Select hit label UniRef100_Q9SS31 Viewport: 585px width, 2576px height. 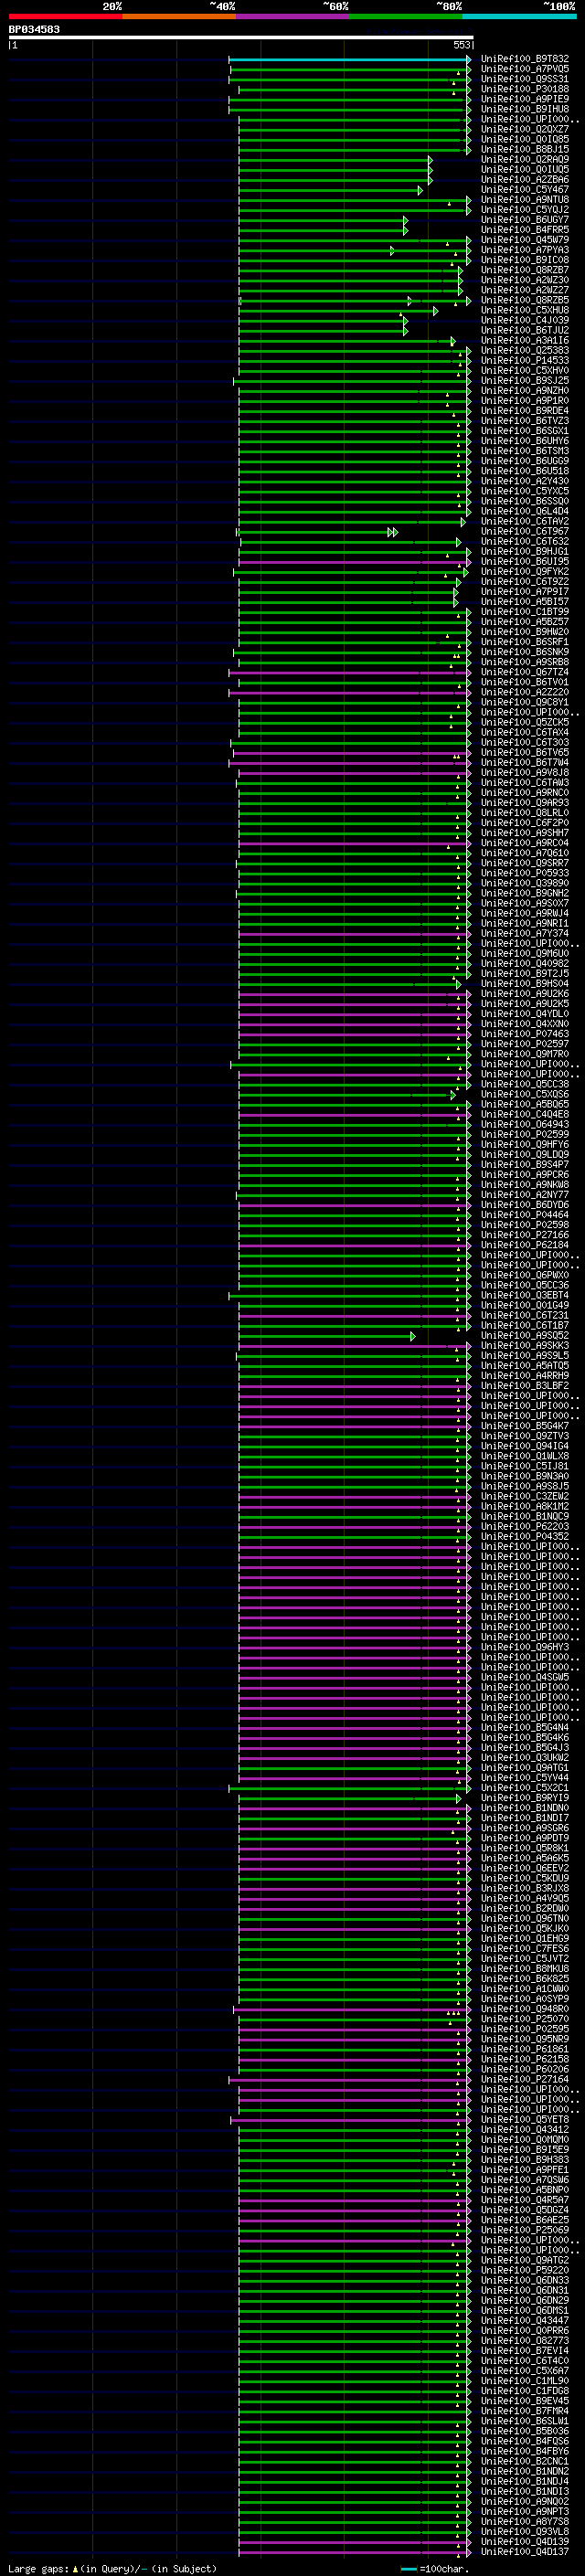[524, 79]
